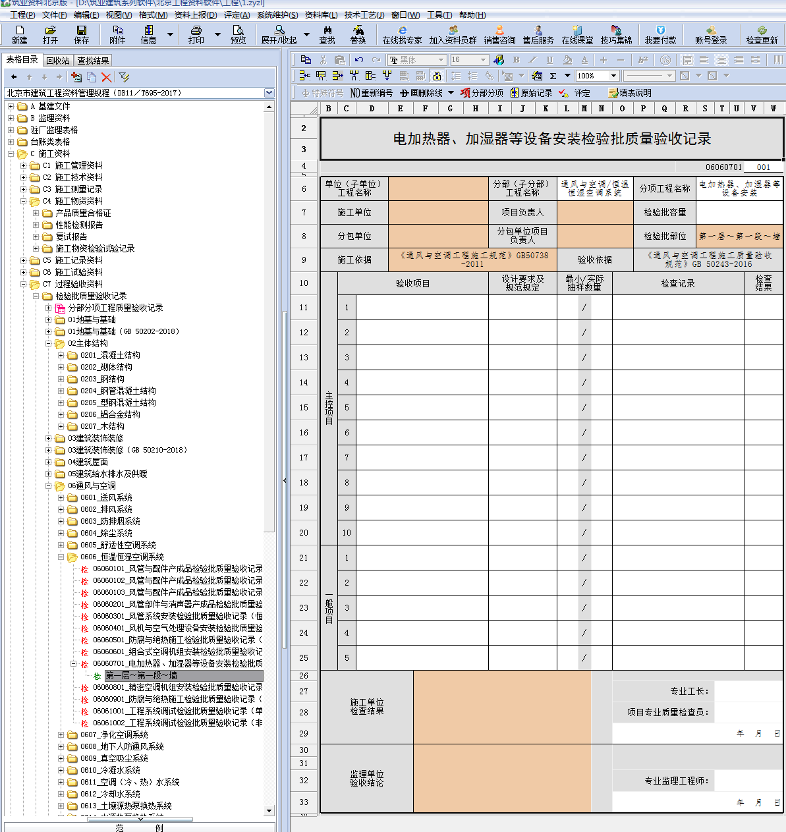This screenshot has width=786, height=832.
Task: Open 预览 print preview
Action: (239, 34)
